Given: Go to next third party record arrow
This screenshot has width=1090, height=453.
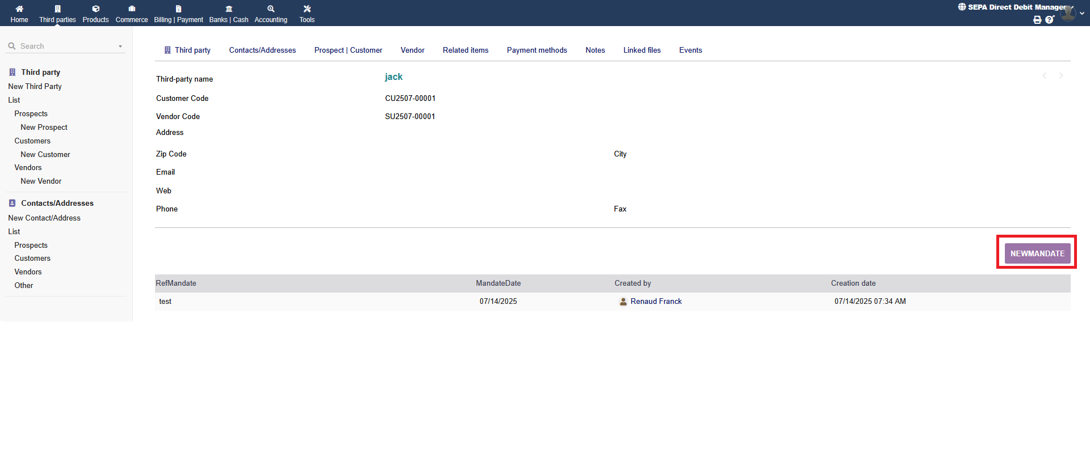Looking at the screenshot, I should (x=1060, y=76).
